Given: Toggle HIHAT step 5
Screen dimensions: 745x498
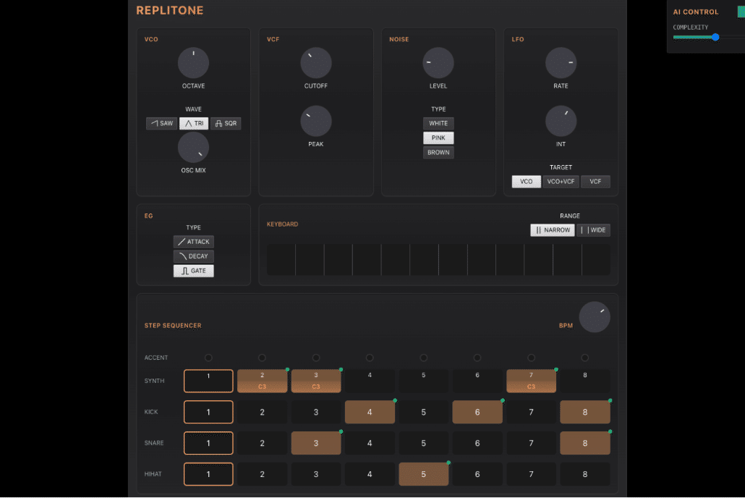Looking at the screenshot, I should point(423,474).
